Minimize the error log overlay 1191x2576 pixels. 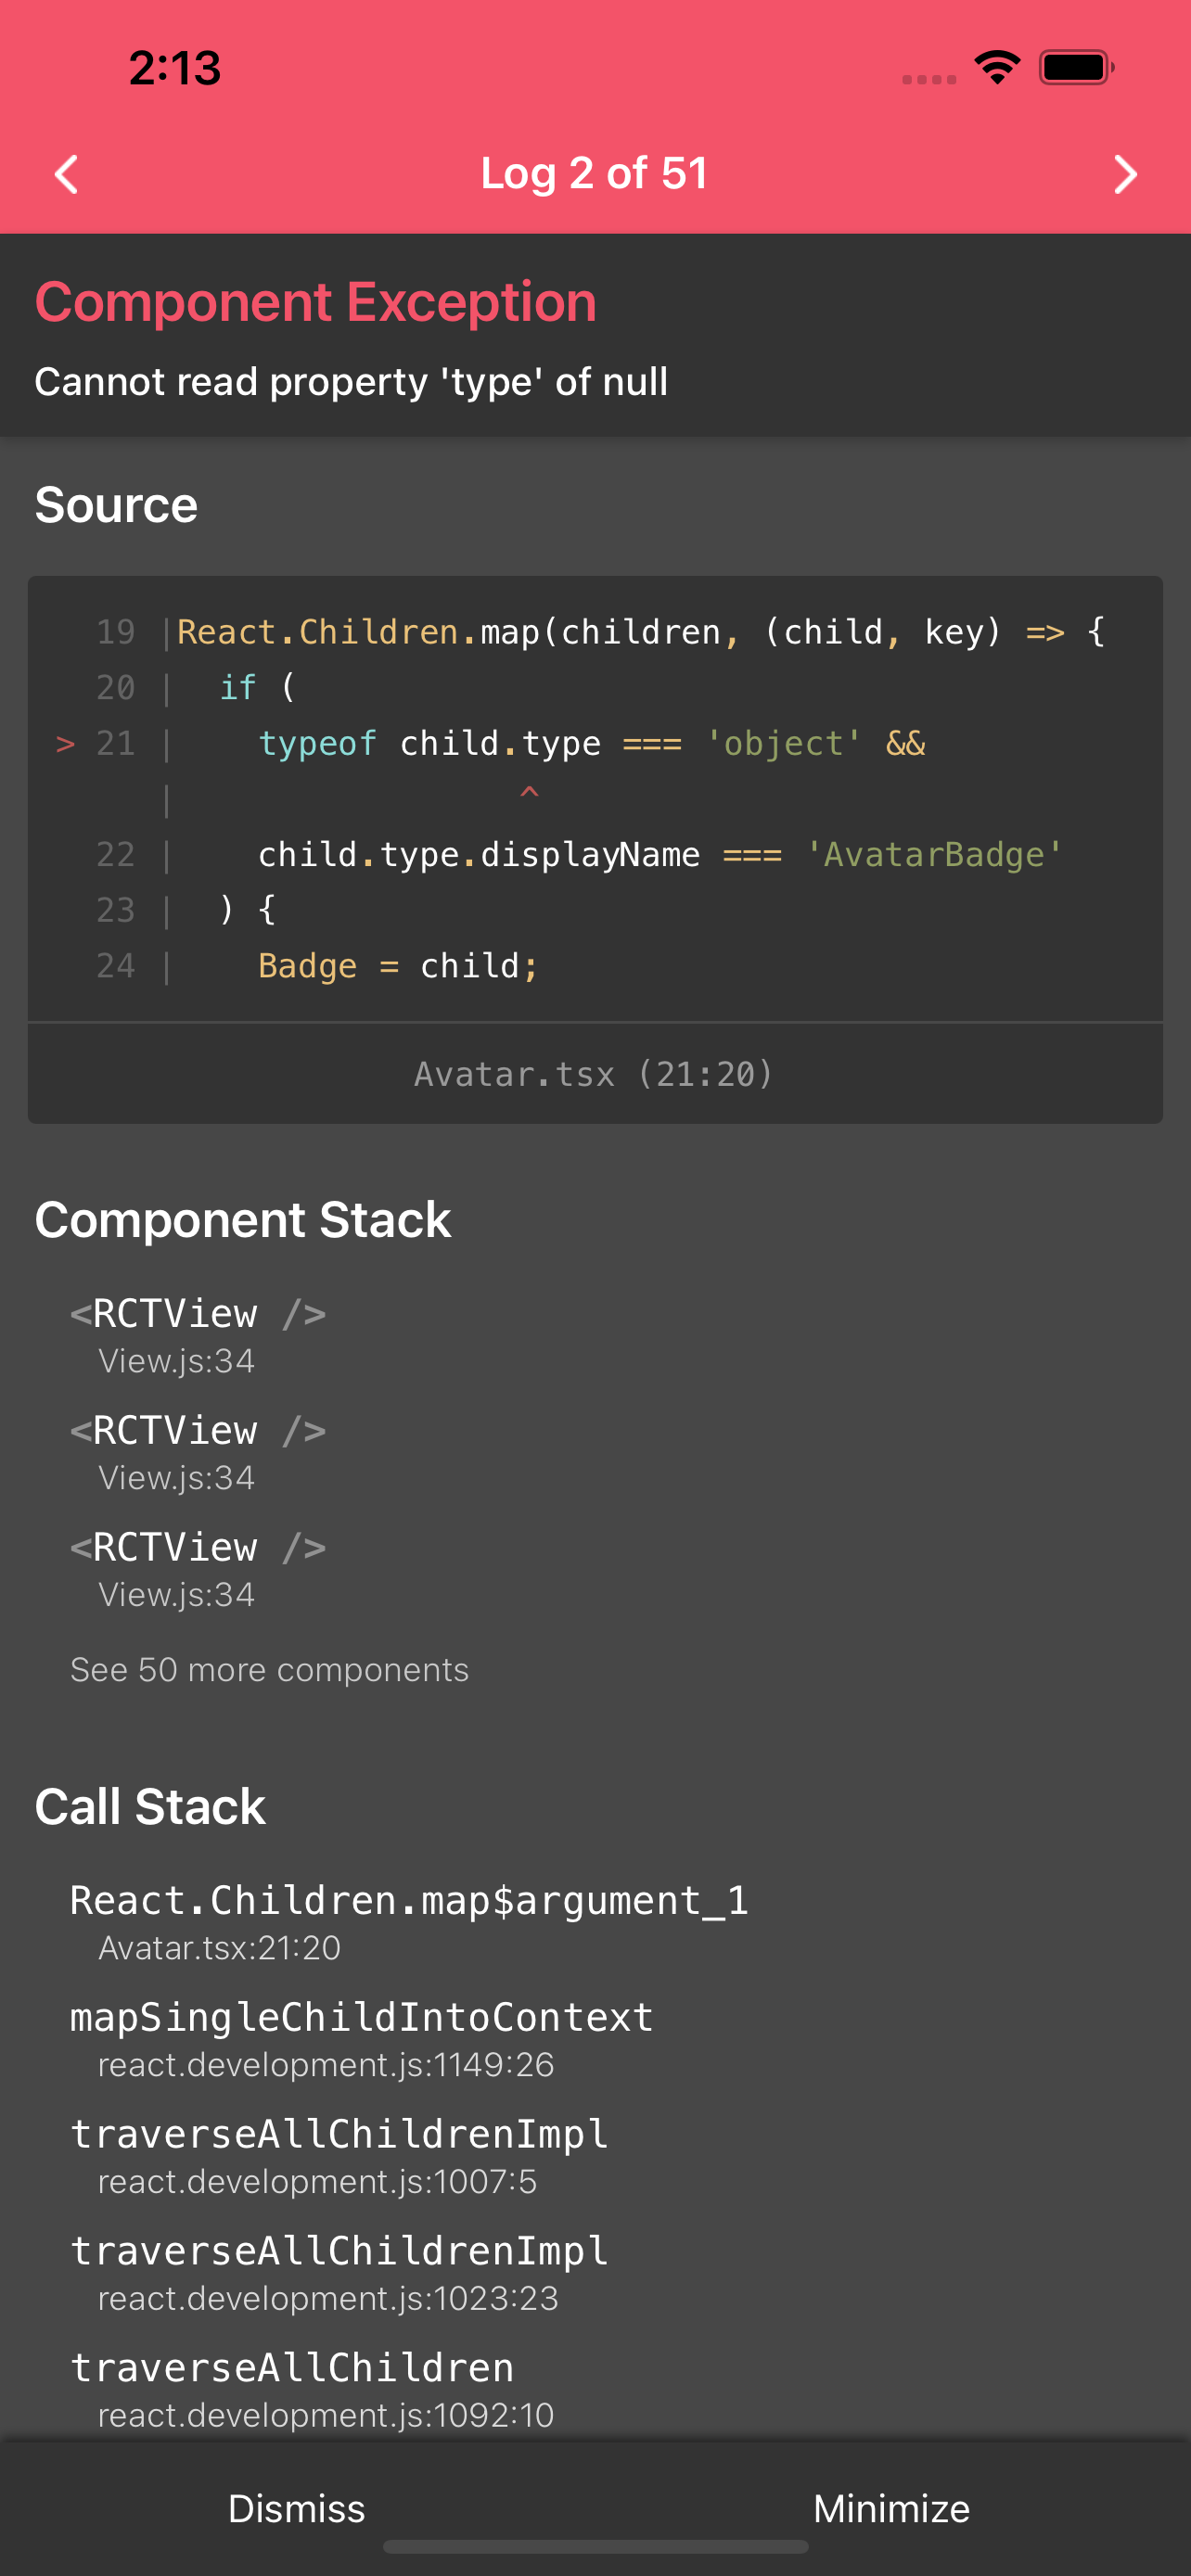(890, 2507)
